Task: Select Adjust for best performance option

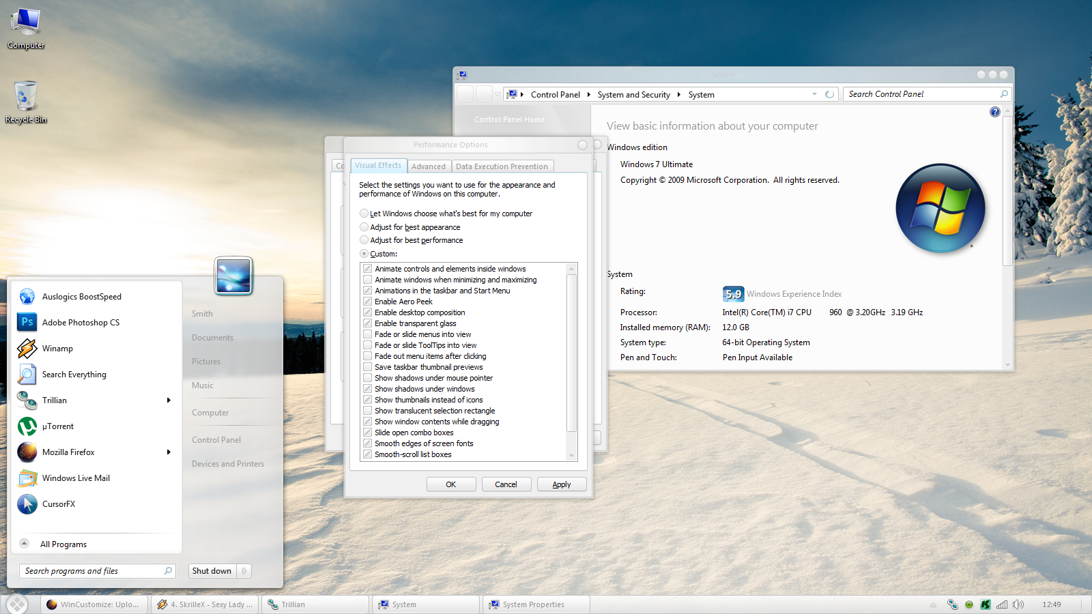Action: click(x=364, y=240)
